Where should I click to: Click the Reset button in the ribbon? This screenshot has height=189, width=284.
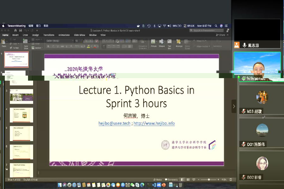36,43
